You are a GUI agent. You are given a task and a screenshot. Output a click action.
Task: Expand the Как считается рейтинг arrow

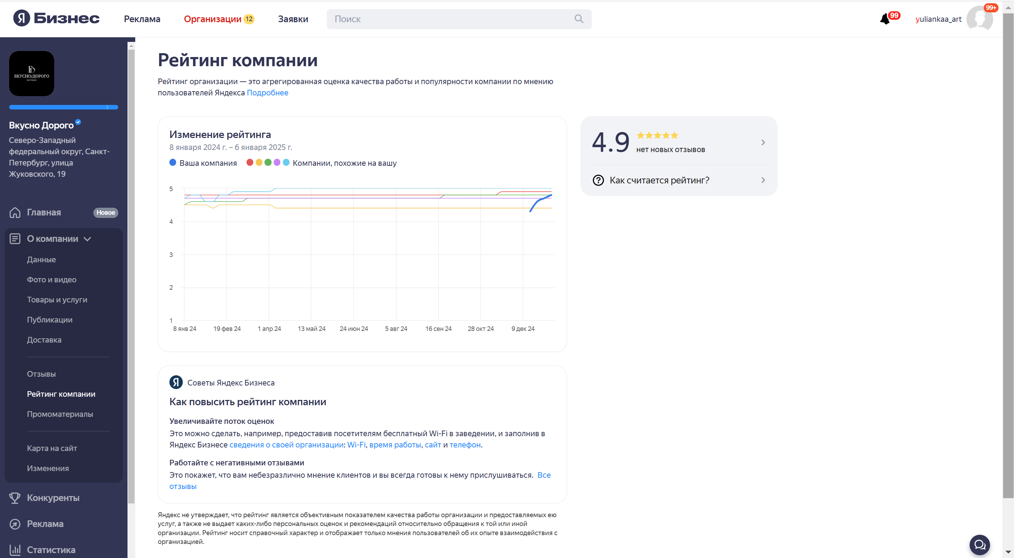tap(763, 180)
